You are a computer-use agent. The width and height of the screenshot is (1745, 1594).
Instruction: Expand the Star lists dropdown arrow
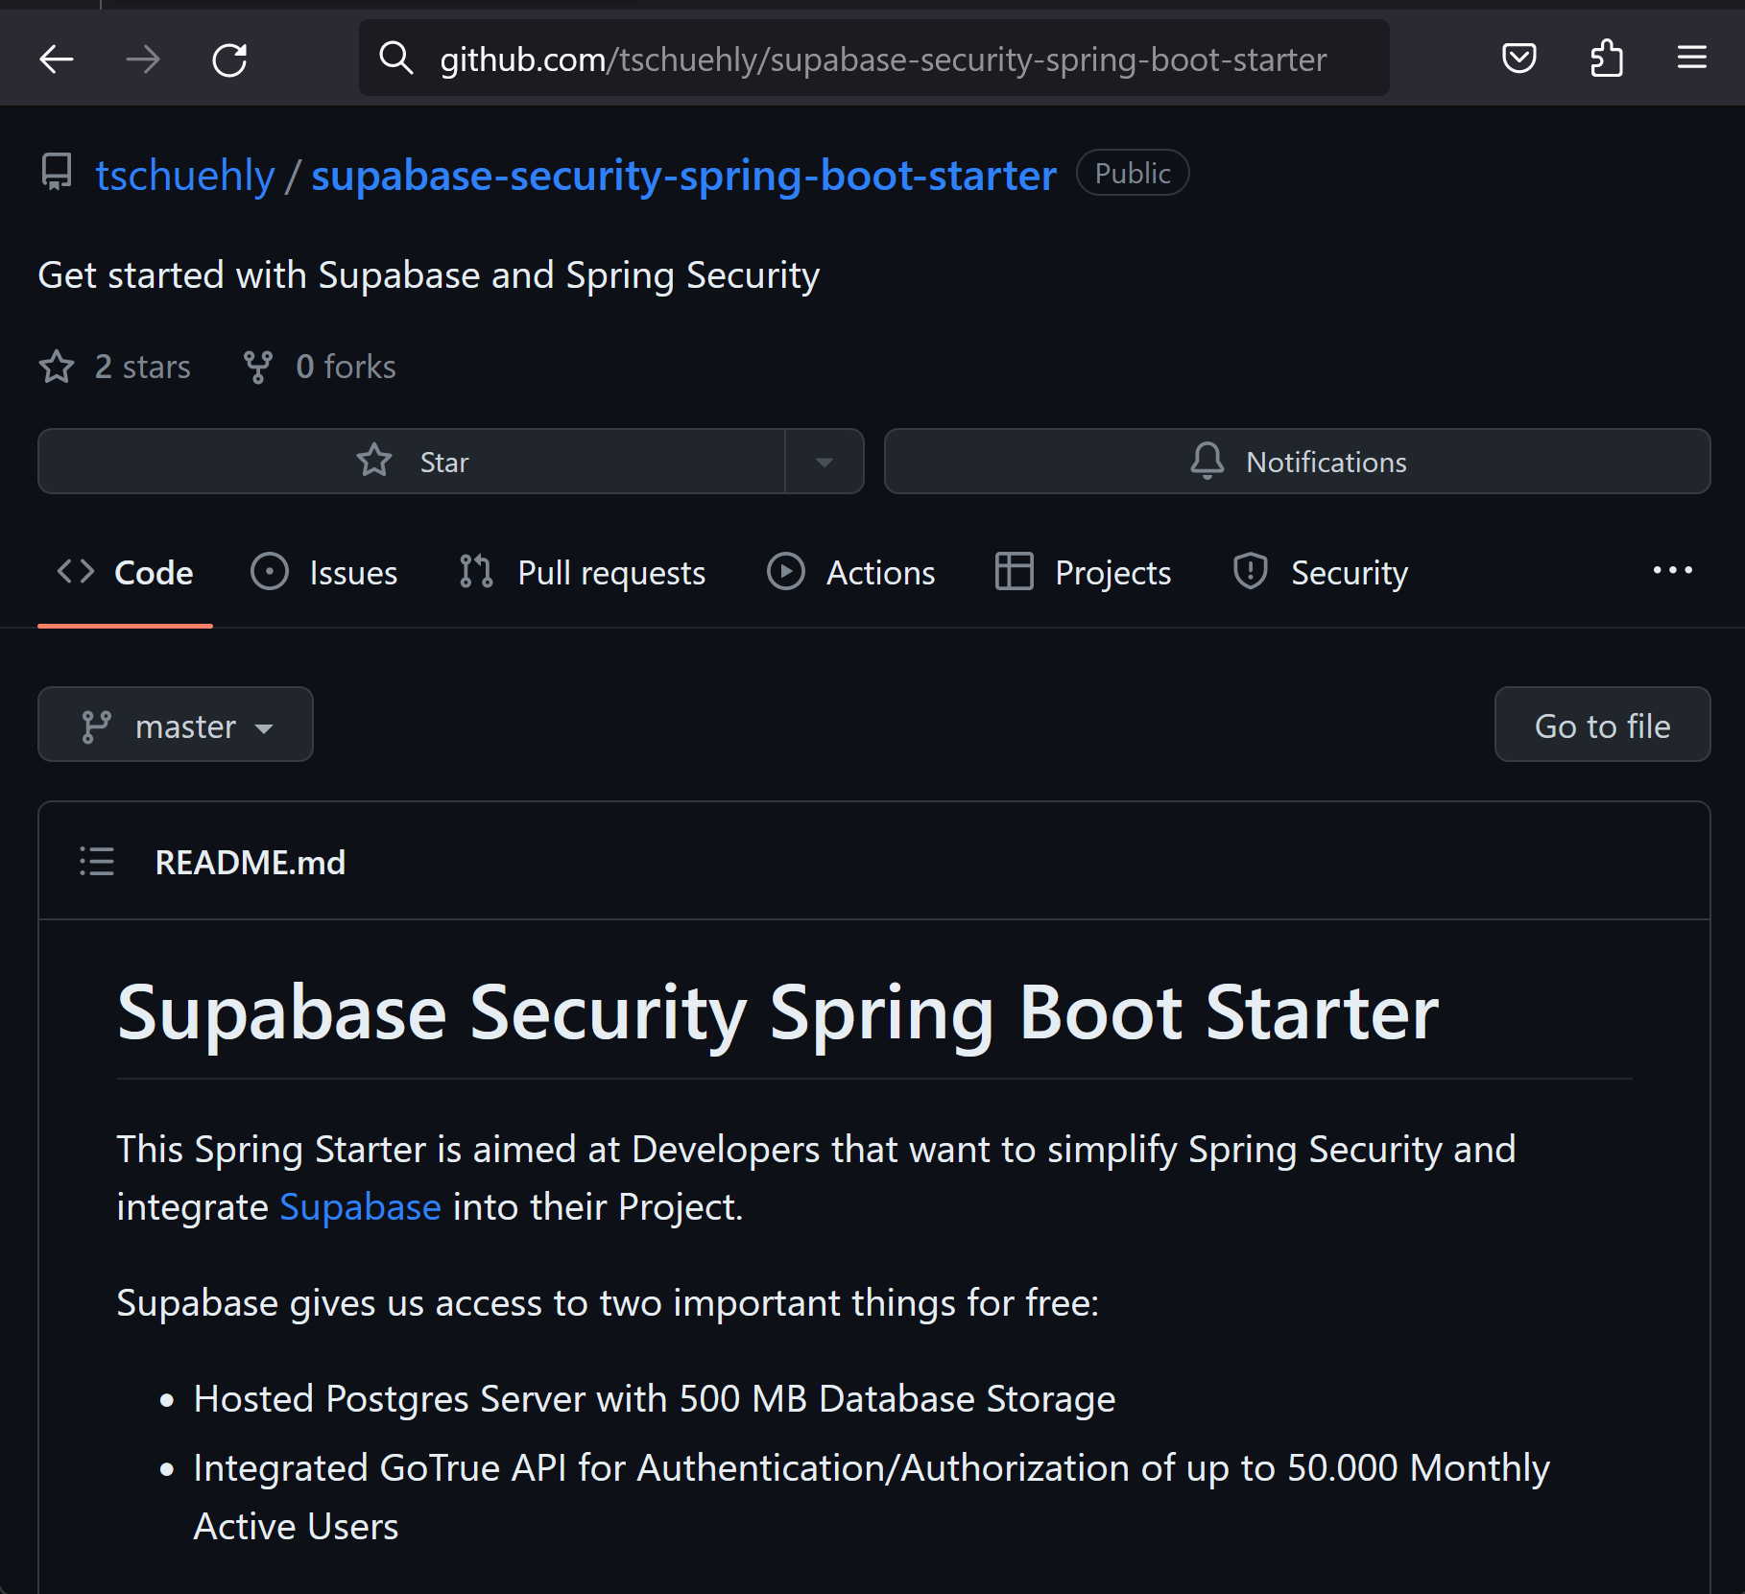pos(825,462)
